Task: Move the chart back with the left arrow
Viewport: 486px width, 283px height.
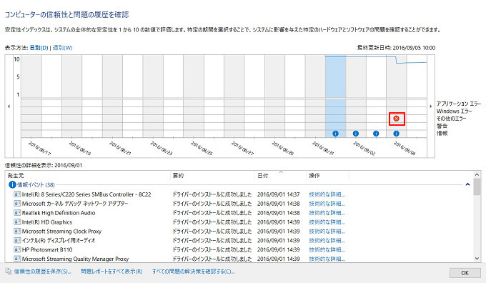Action: 9,106
